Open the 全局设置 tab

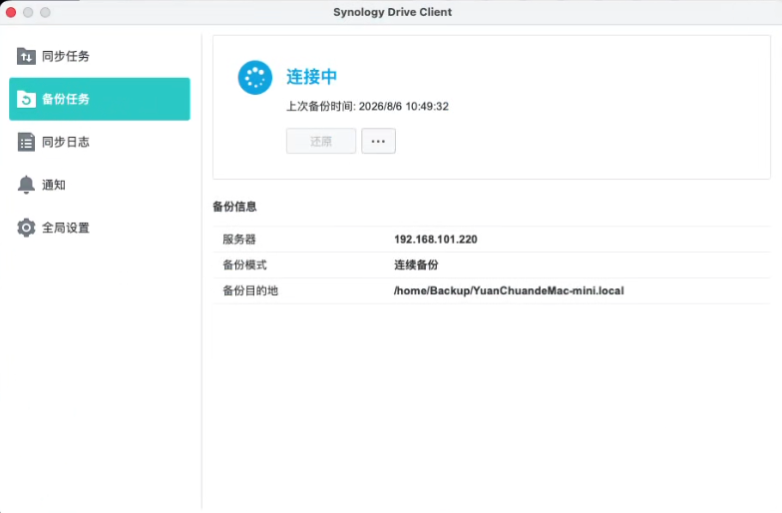point(100,228)
